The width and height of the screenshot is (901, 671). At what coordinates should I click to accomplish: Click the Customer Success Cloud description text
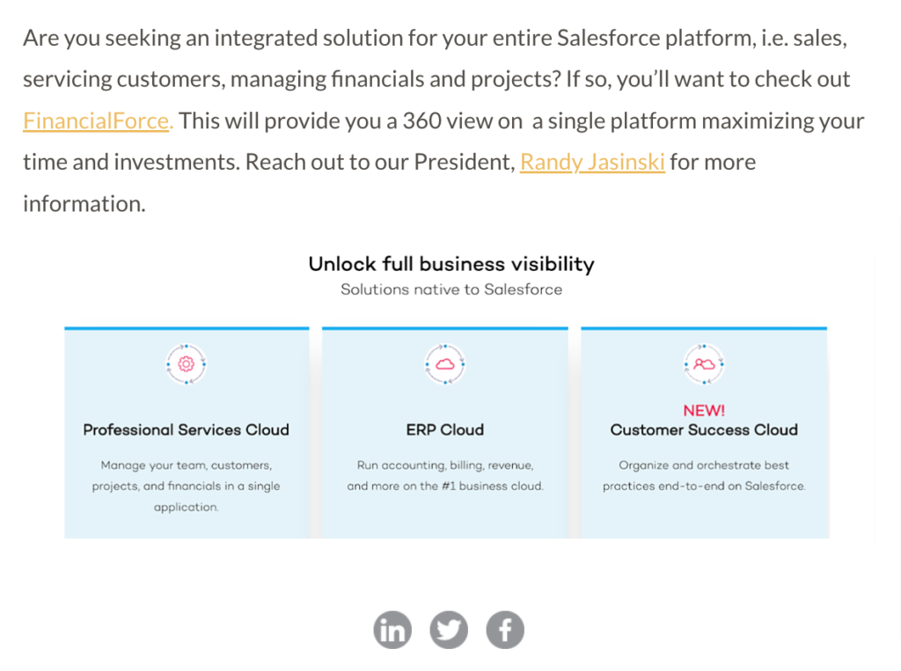[704, 476]
